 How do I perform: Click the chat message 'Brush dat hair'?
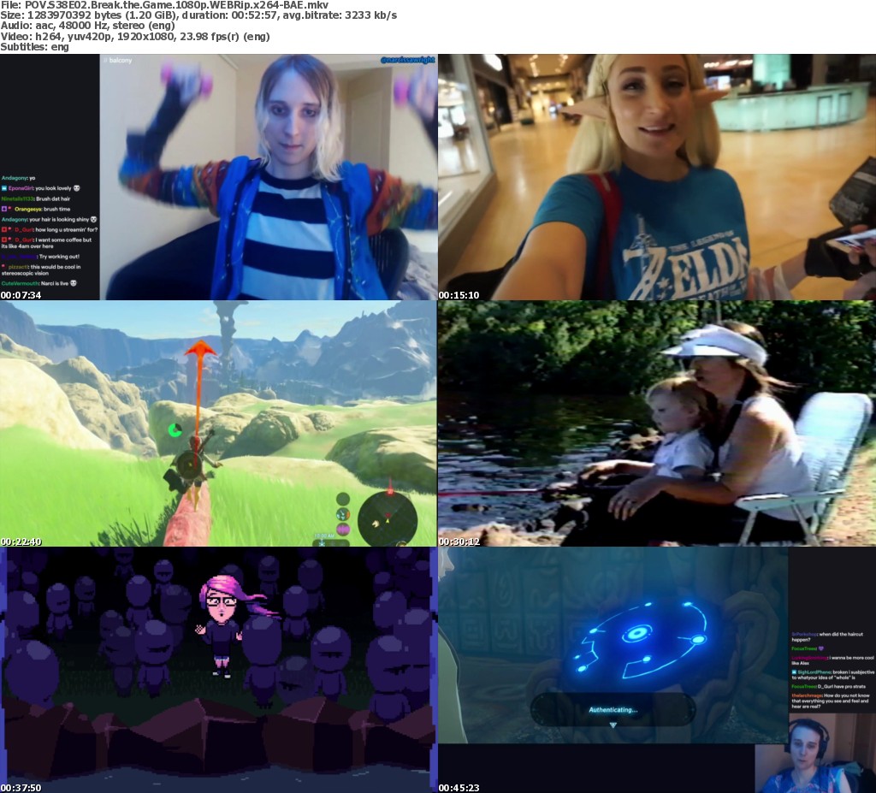[x=36, y=198]
